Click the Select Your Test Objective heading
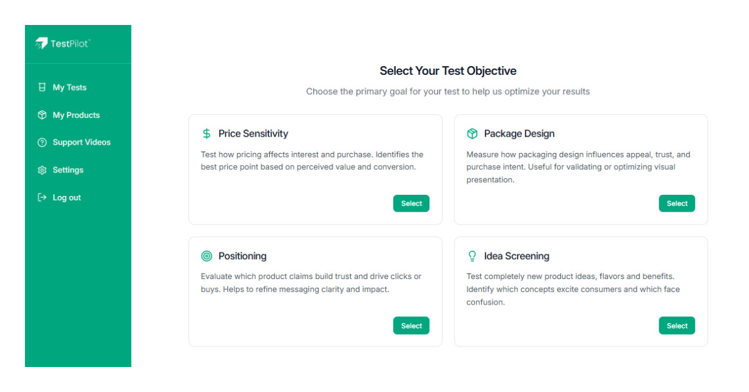 [448, 71]
